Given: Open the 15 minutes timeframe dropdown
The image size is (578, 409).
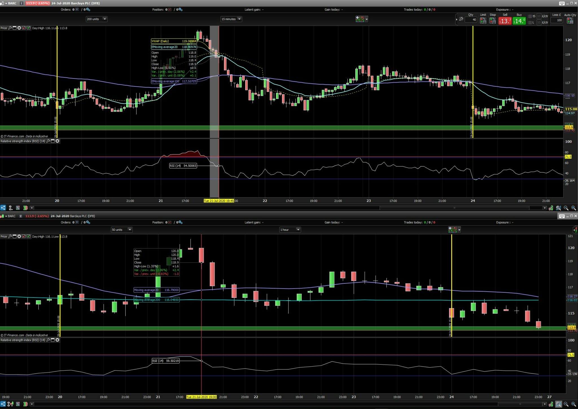Looking at the screenshot, I should click(239, 19).
